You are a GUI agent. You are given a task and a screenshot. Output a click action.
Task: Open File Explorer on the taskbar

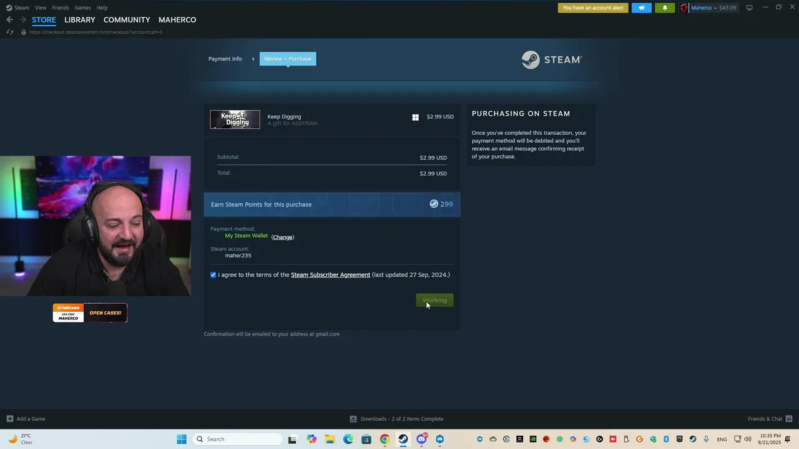(330, 439)
